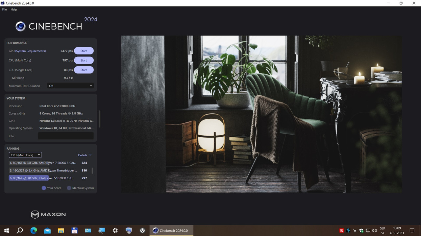421x236 pixels.
Task: Click the CPU Multi Core score 797 pts
Action: pos(68,60)
